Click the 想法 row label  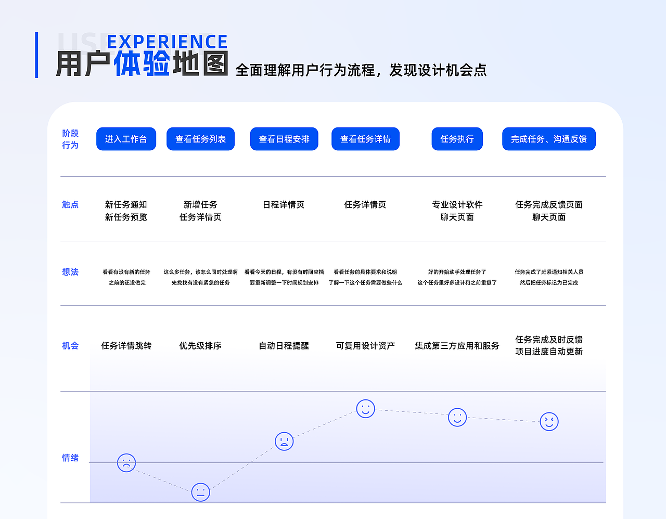coord(70,272)
